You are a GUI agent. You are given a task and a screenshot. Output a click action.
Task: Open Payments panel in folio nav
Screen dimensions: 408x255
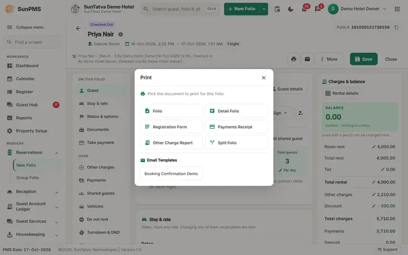[101, 180]
